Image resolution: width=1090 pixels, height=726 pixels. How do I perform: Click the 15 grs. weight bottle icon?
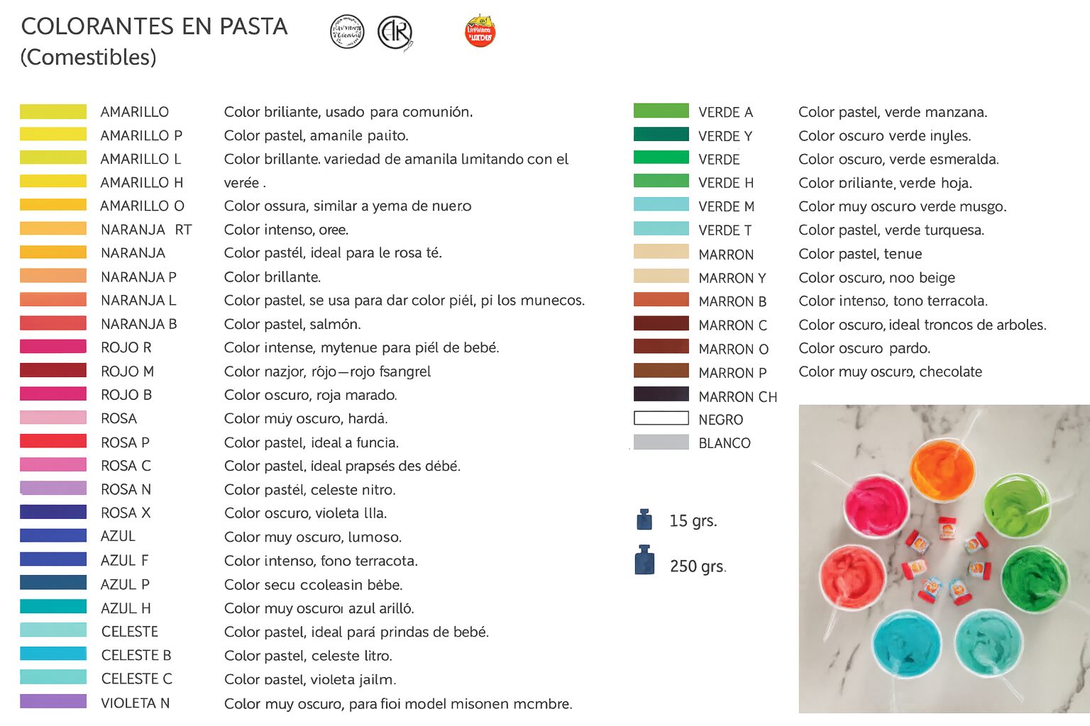[644, 520]
